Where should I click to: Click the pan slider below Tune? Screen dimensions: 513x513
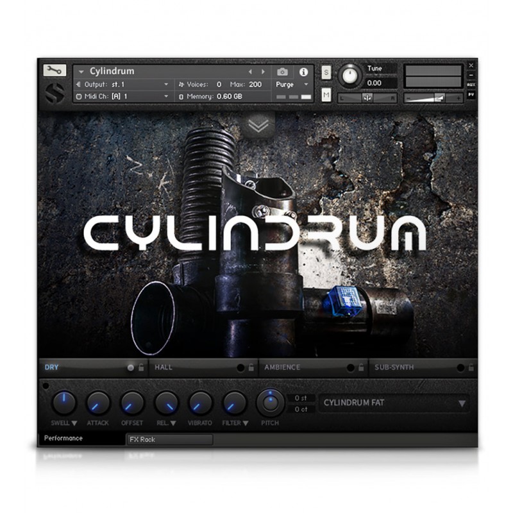click(367, 97)
